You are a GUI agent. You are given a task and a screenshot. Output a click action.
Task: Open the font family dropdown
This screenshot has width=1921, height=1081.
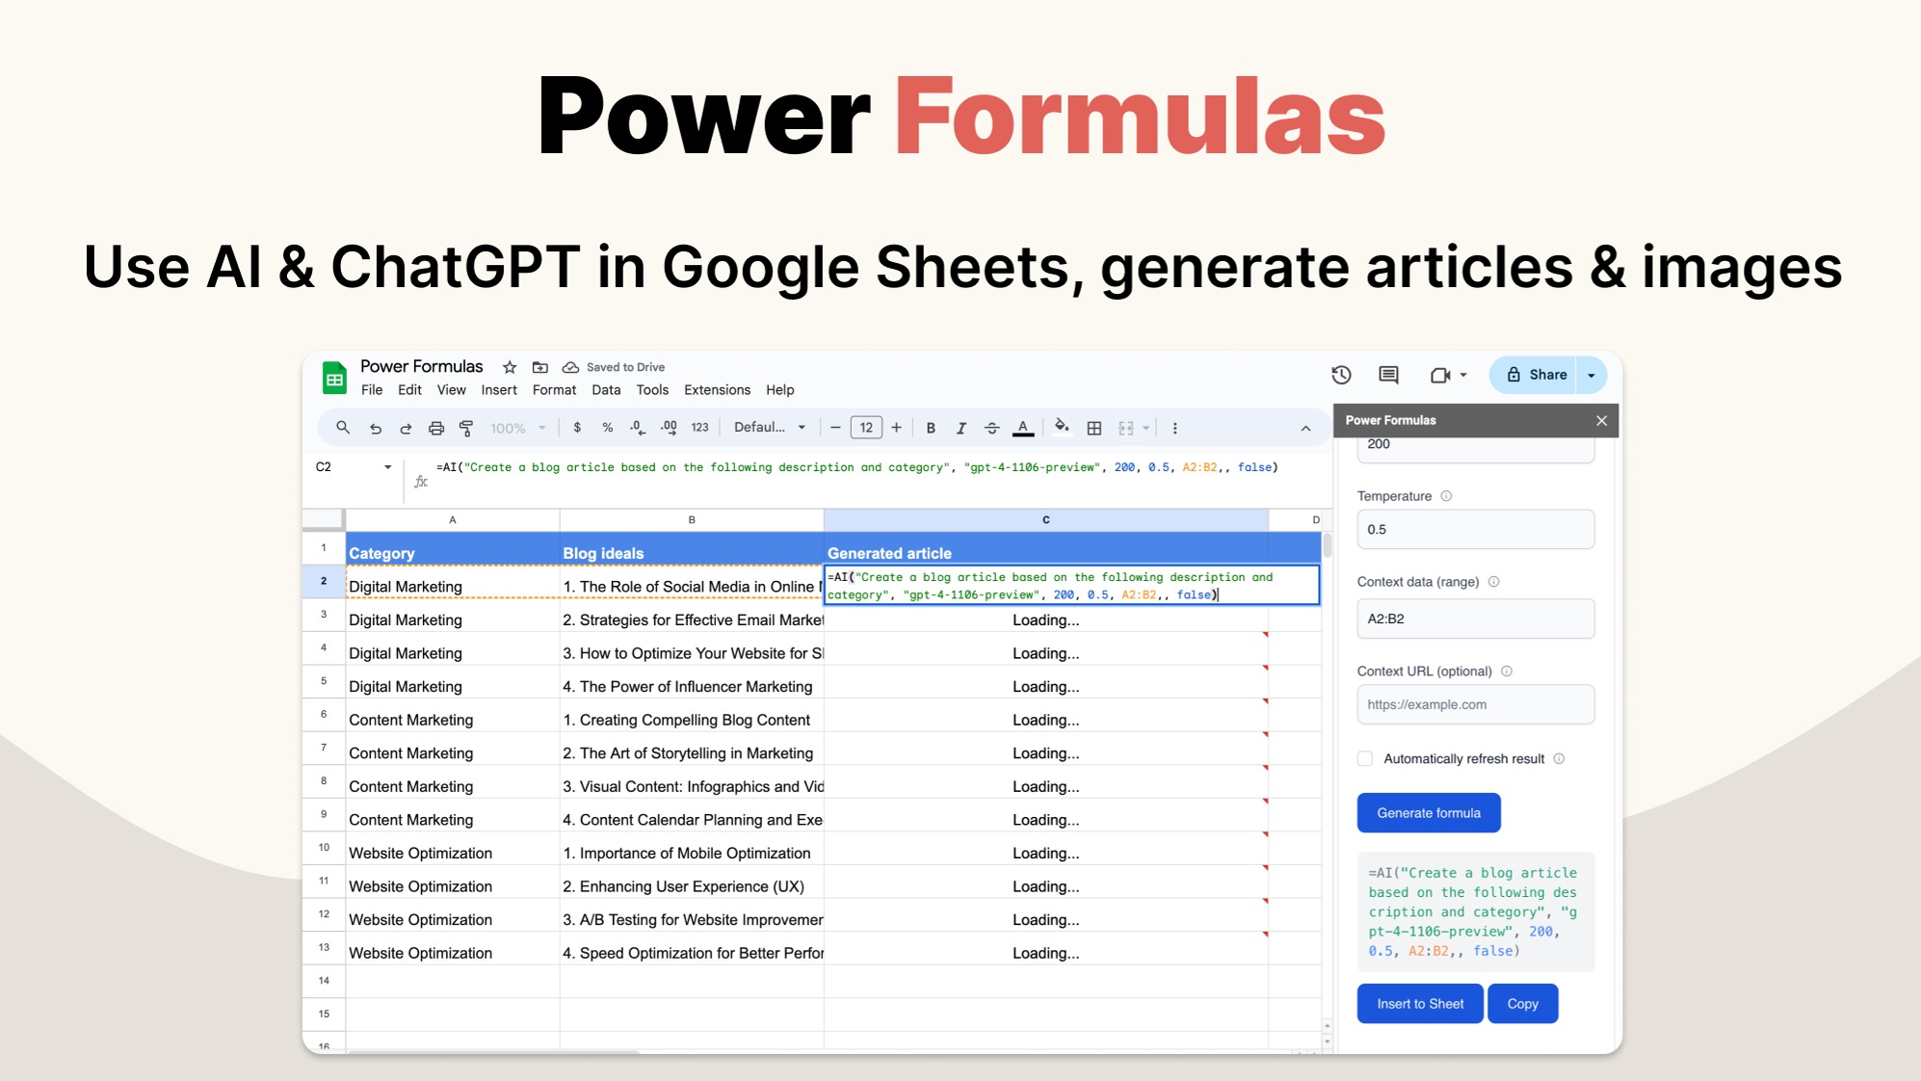pos(769,428)
